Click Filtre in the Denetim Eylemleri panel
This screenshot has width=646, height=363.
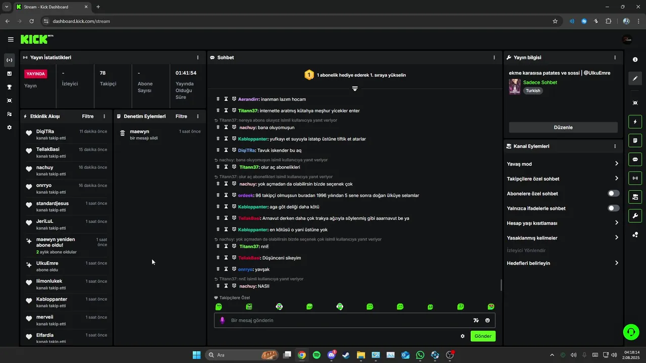tap(181, 116)
